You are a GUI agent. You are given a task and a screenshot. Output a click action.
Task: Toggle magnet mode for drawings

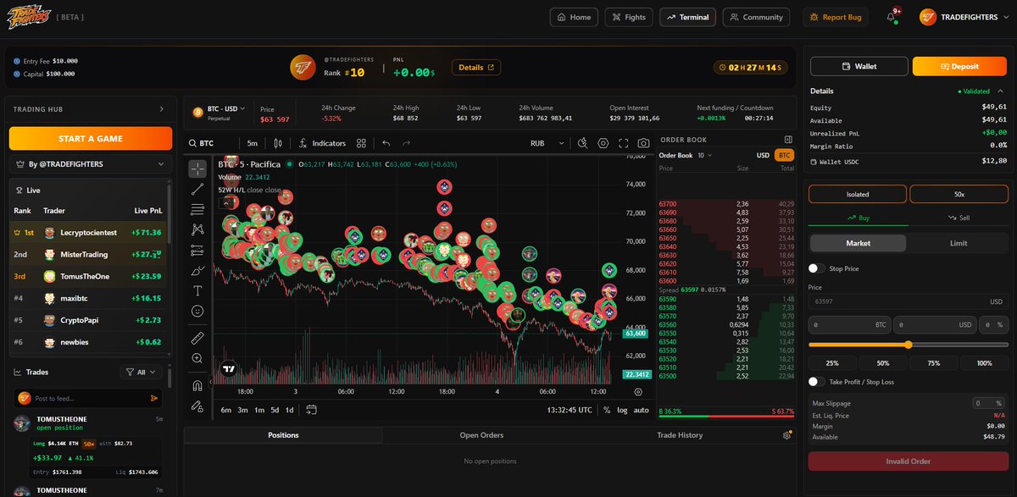tap(197, 385)
